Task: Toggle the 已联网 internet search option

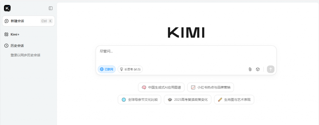Action: coord(107,69)
